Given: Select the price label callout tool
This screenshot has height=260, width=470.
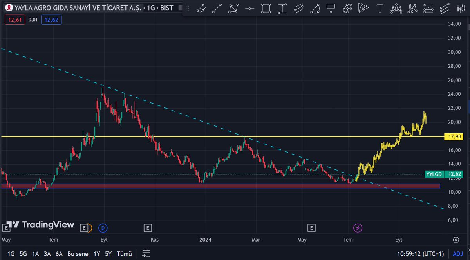Looking at the screenshot, I should pyautogui.click(x=331, y=8).
